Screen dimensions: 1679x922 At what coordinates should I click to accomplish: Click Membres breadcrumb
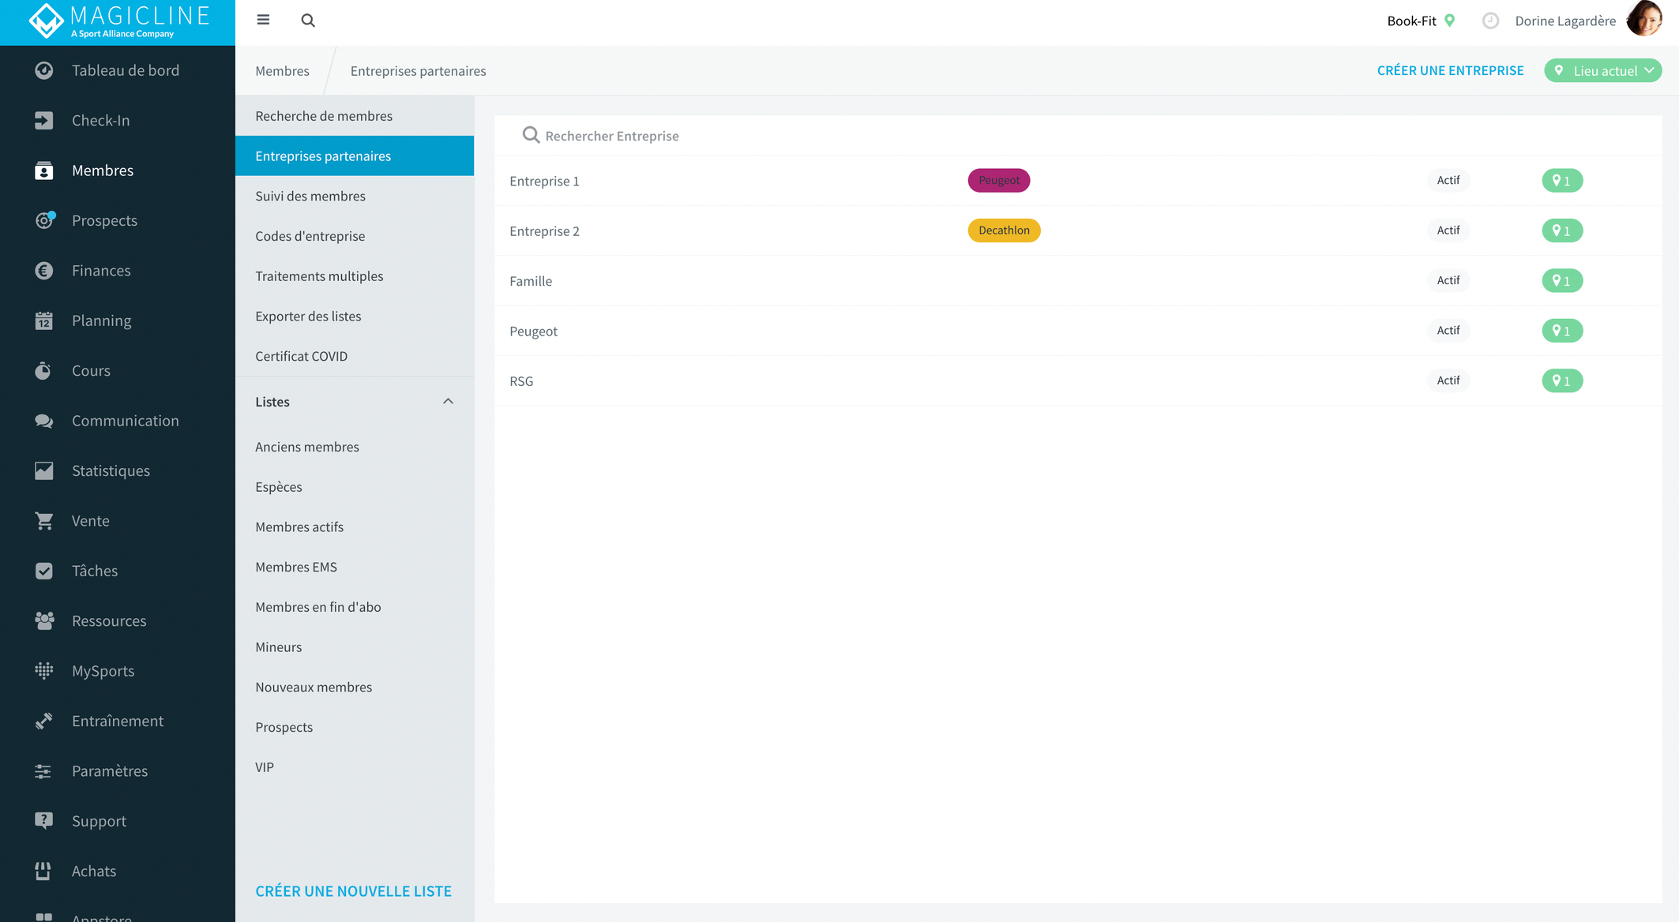pos(282,71)
